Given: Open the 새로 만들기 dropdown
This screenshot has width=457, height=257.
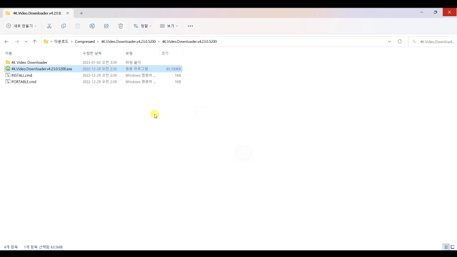Looking at the screenshot, I should point(21,26).
